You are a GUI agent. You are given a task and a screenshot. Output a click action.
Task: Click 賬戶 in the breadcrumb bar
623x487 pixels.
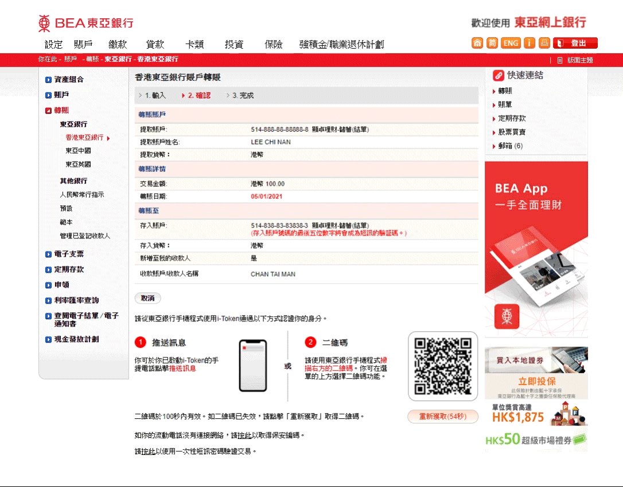point(71,59)
